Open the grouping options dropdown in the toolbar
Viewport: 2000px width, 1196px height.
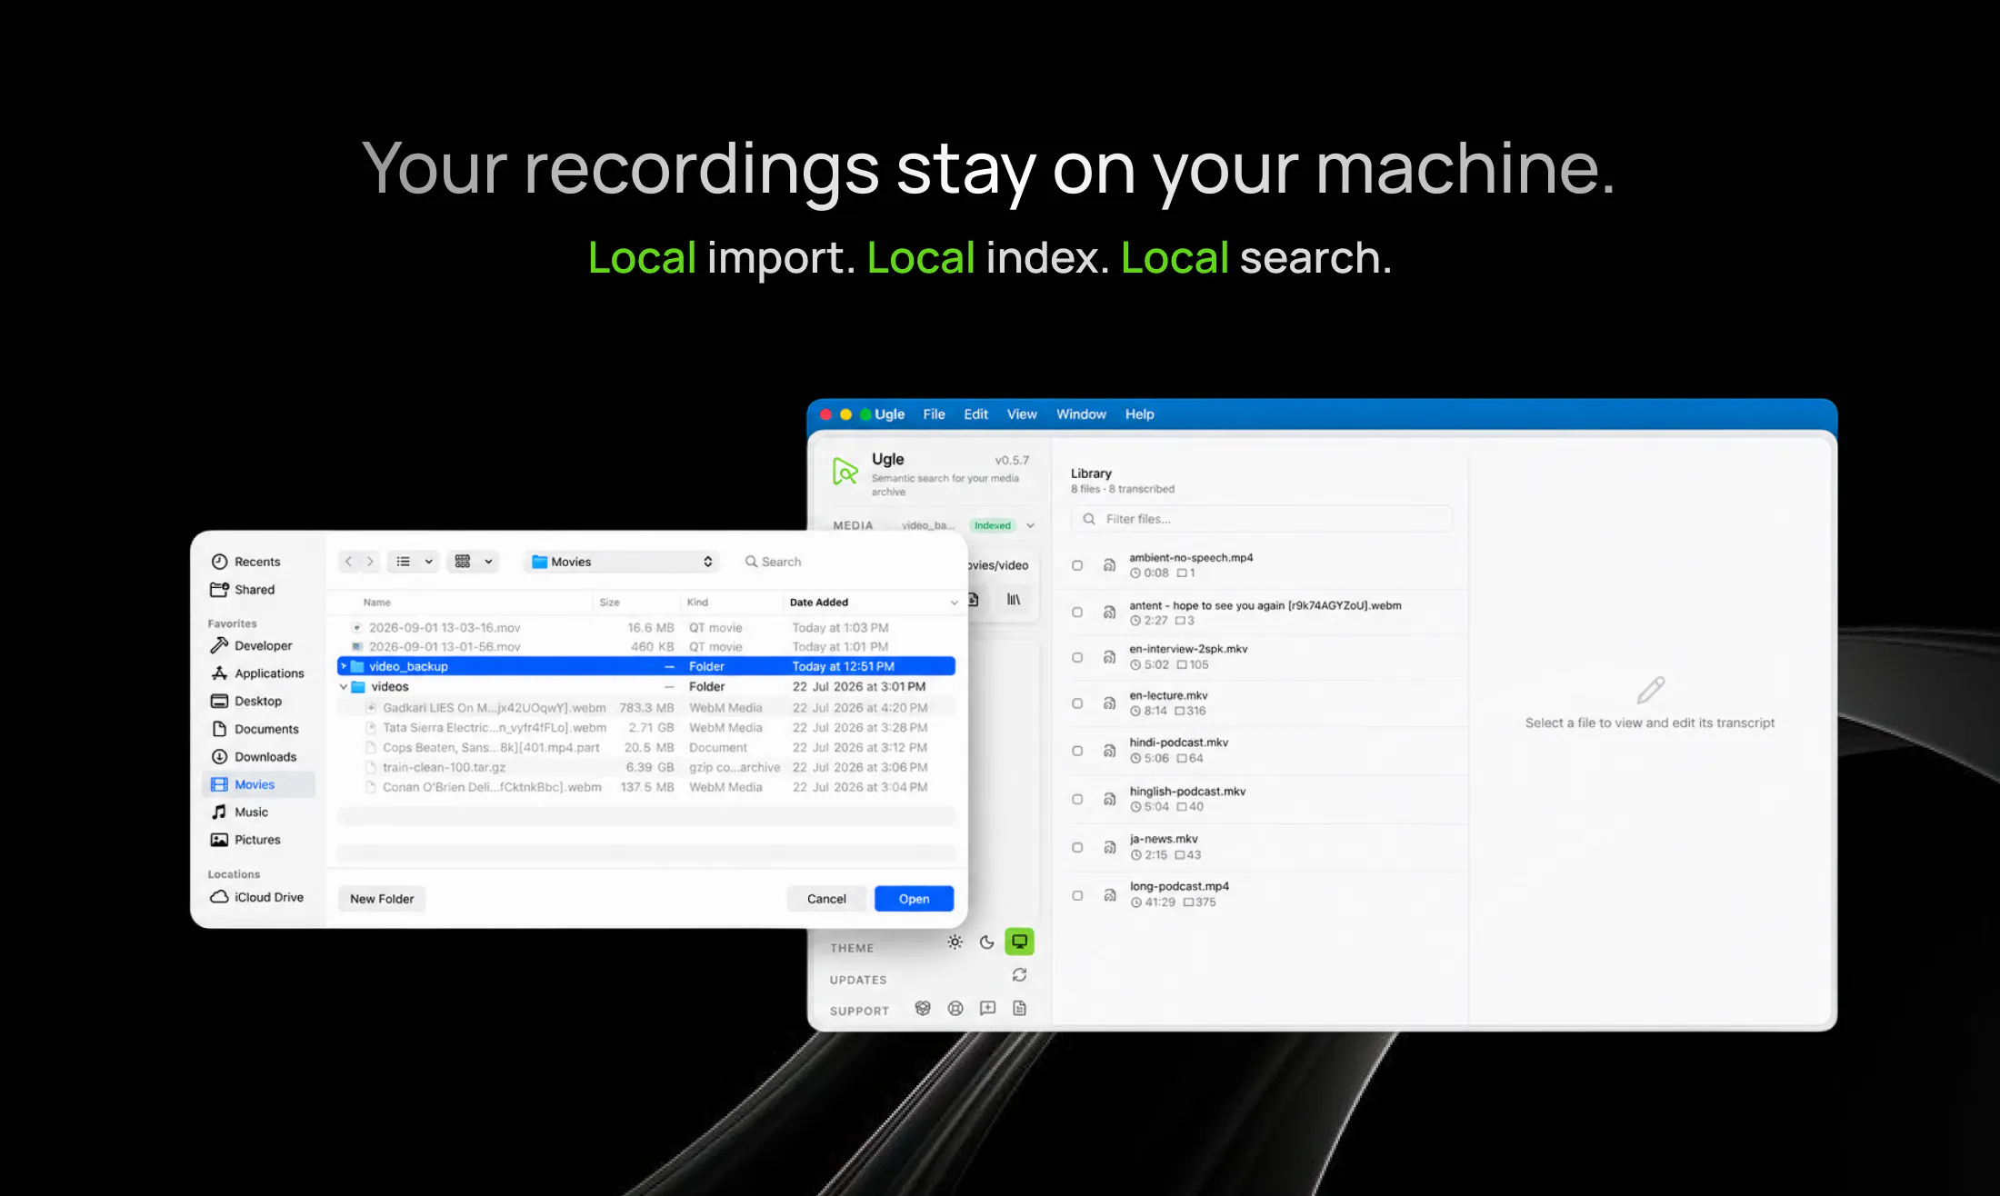pos(474,562)
